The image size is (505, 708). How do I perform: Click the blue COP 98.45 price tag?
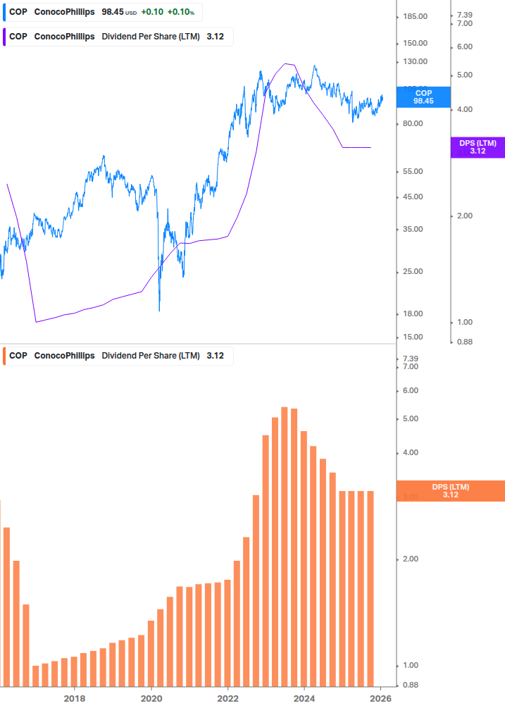coord(423,97)
